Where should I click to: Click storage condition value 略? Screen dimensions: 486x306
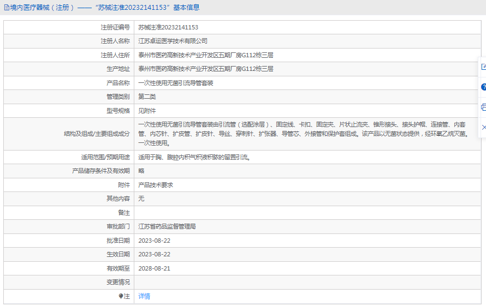(x=141, y=171)
